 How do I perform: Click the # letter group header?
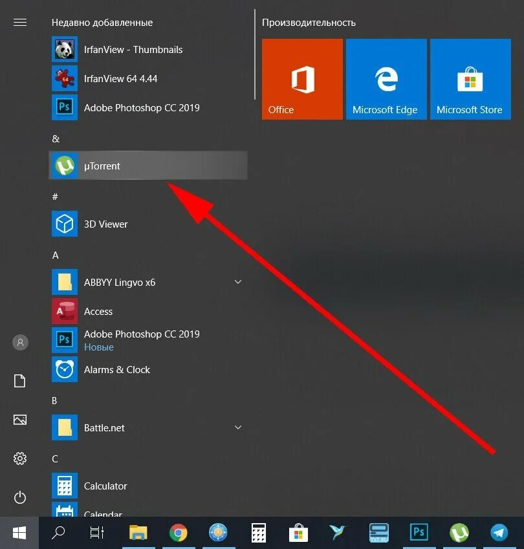tap(55, 197)
